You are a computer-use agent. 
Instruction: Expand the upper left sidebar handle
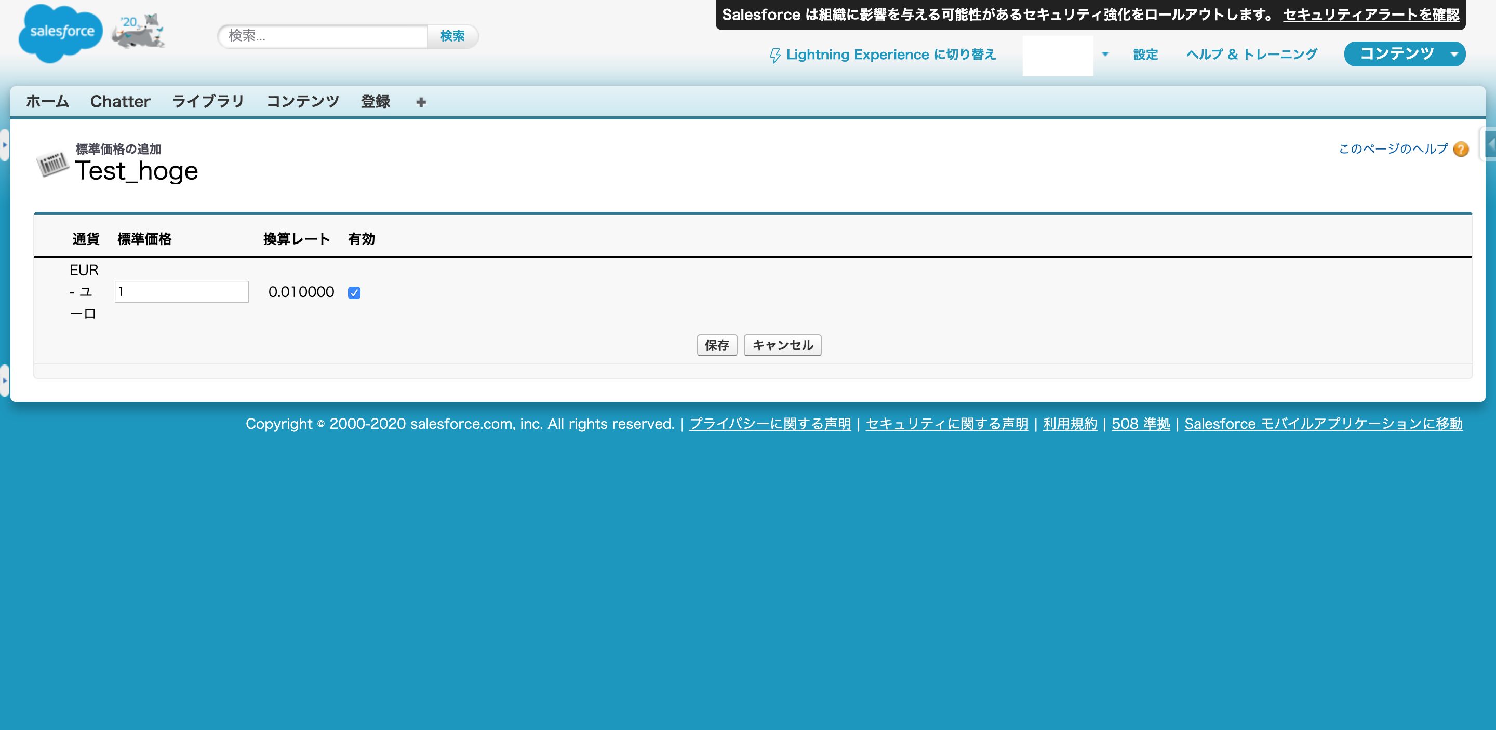pos(5,144)
